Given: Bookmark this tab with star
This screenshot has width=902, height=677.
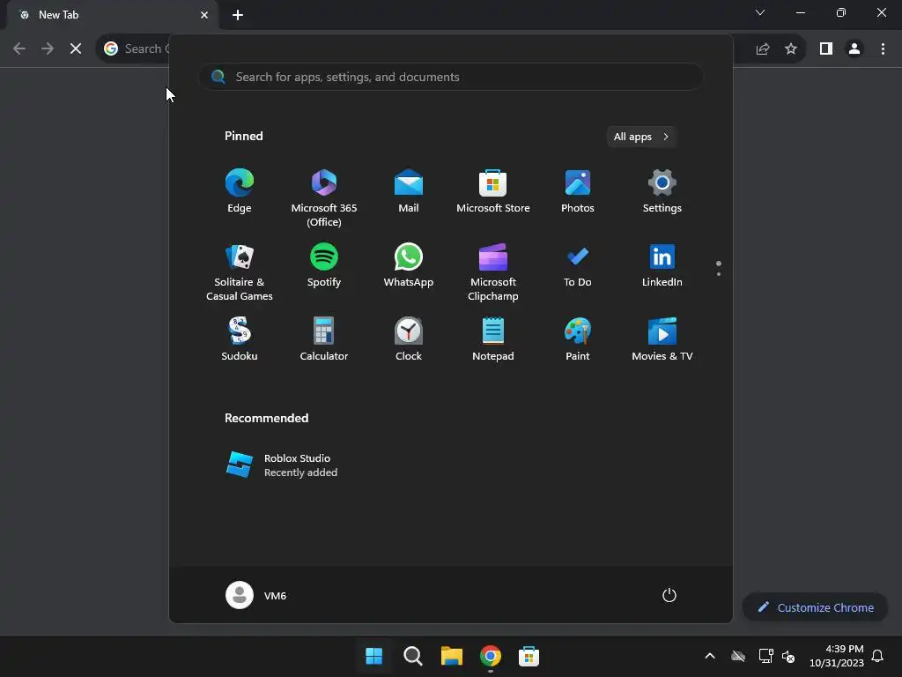Looking at the screenshot, I should click(x=791, y=49).
